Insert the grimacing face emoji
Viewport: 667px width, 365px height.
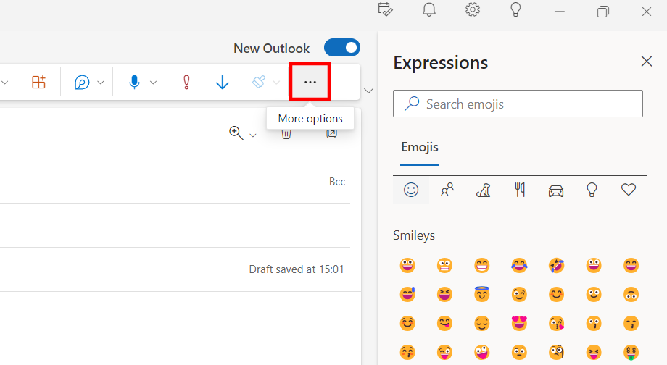[x=444, y=266]
